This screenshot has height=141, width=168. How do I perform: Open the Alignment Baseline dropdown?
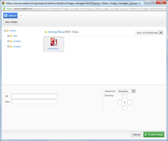(x=127, y=91)
